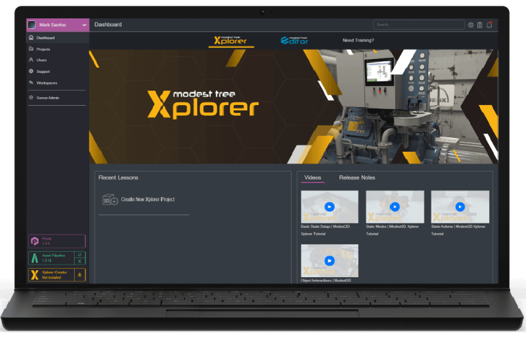526x337 pixels.
Task: Click the 'Basic State Setup | Modest3D' video title
Action: 325,231
